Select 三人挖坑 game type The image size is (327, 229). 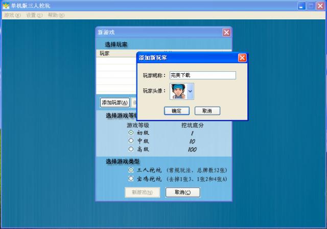pyautogui.click(x=131, y=170)
